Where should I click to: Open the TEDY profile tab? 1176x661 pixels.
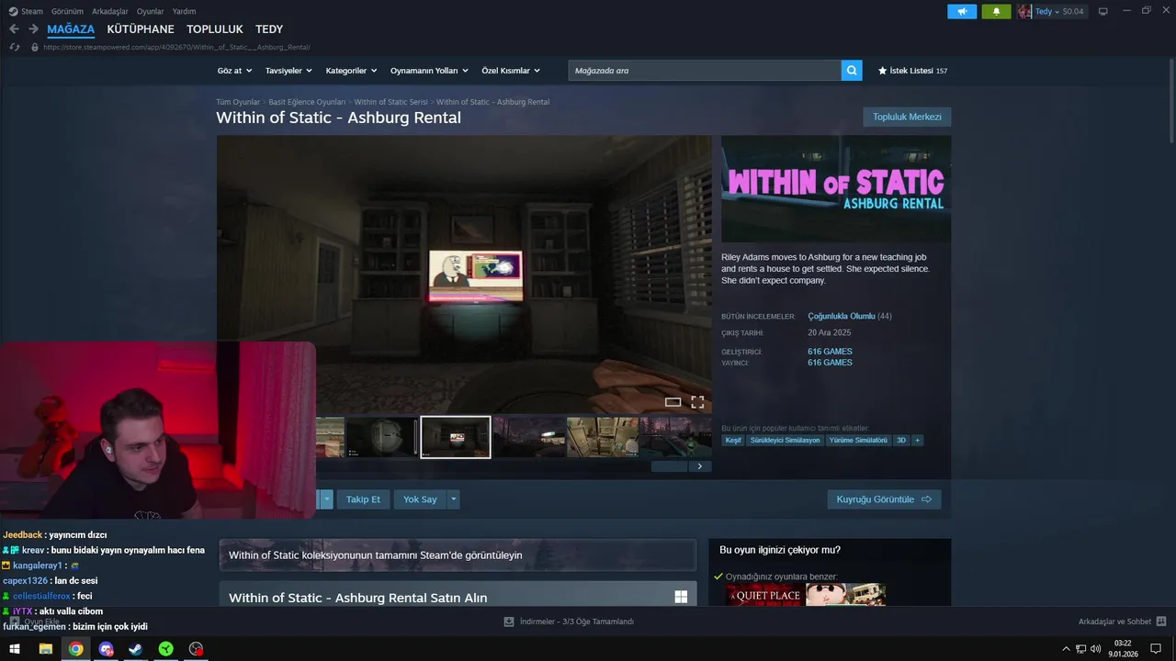click(x=269, y=29)
